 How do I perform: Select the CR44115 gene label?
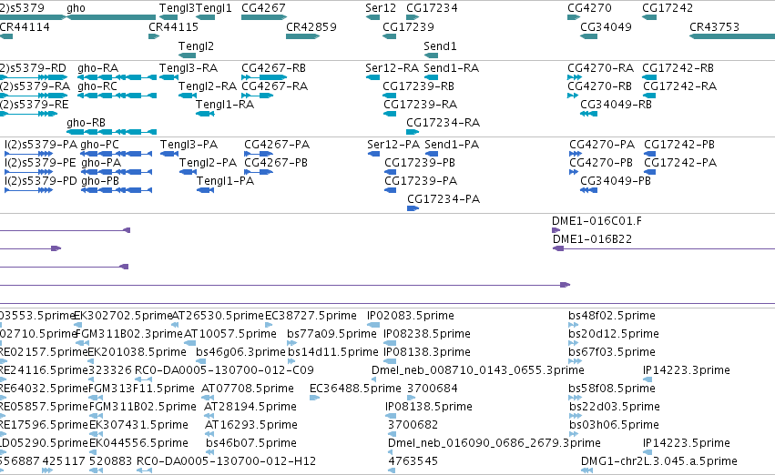point(173,26)
